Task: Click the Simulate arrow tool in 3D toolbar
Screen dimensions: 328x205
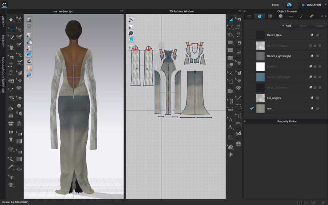Action: 11,19
